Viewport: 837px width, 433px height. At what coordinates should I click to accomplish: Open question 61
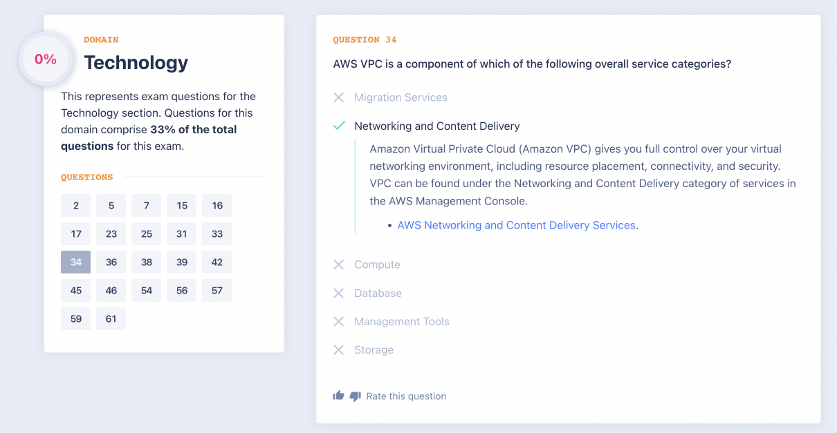(111, 318)
